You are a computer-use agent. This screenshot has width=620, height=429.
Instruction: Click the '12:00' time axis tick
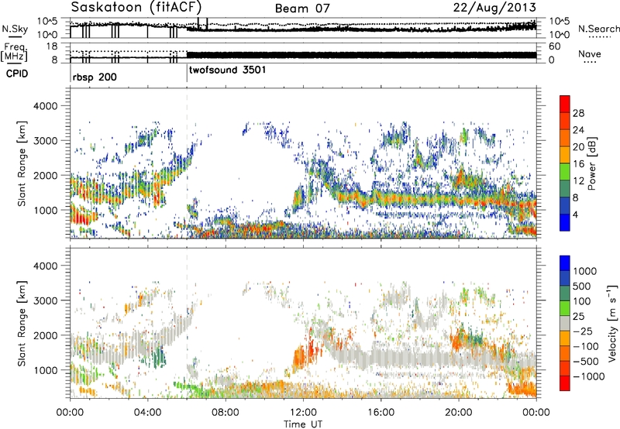303,413
